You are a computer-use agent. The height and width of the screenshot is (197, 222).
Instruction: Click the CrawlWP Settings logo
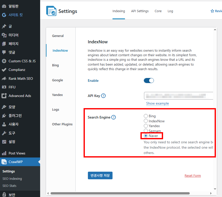[51, 11]
